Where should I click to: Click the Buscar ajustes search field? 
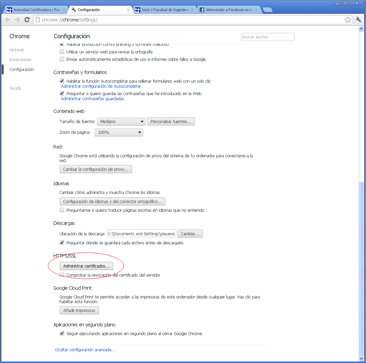[267, 37]
